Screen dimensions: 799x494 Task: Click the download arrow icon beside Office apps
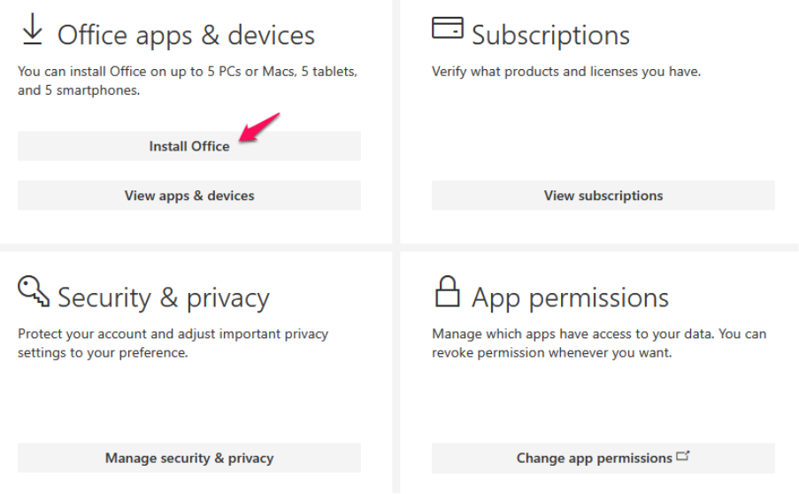[x=33, y=30]
